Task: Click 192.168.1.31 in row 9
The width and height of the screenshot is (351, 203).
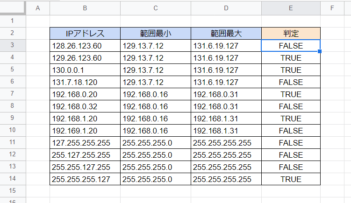Action: (x=226, y=118)
